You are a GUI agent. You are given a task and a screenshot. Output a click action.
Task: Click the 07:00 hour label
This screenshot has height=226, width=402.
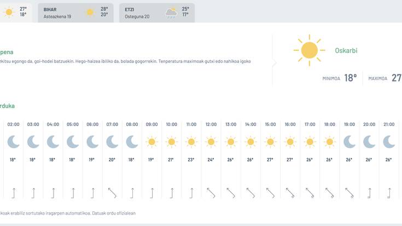pyautogui.click(x=112, y=124)
